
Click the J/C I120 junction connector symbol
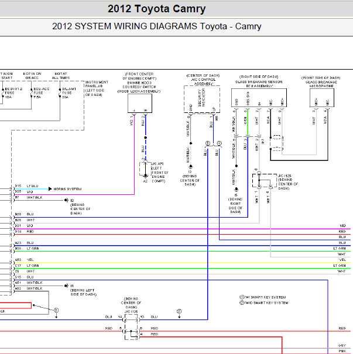tap(131, 327)
